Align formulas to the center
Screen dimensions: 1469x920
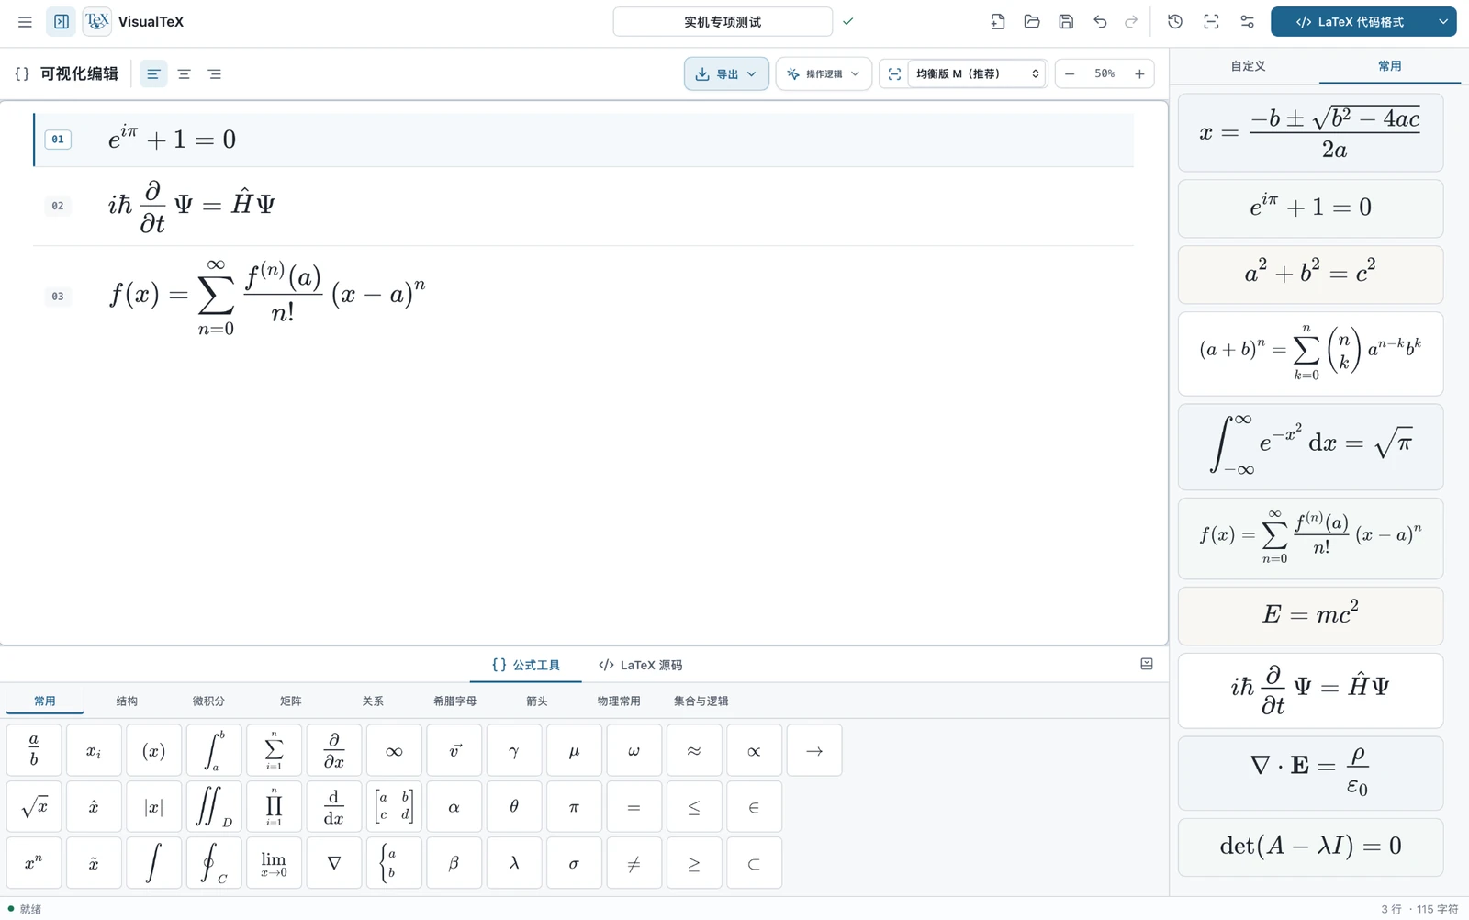coord(184,74)
